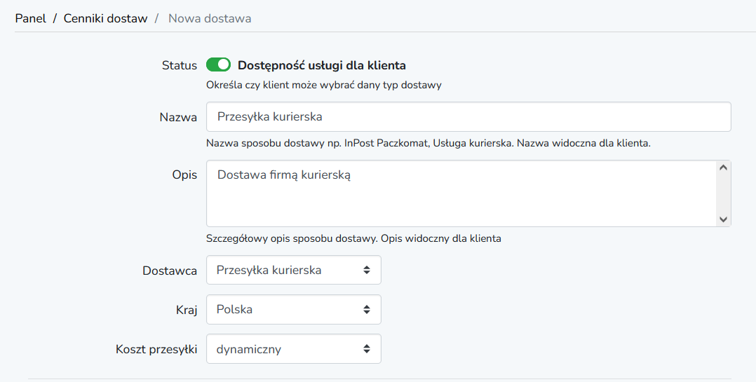
Task: Click the up arrow in the Opis textarea scrollbar
Action: click(x=723, y=168)
